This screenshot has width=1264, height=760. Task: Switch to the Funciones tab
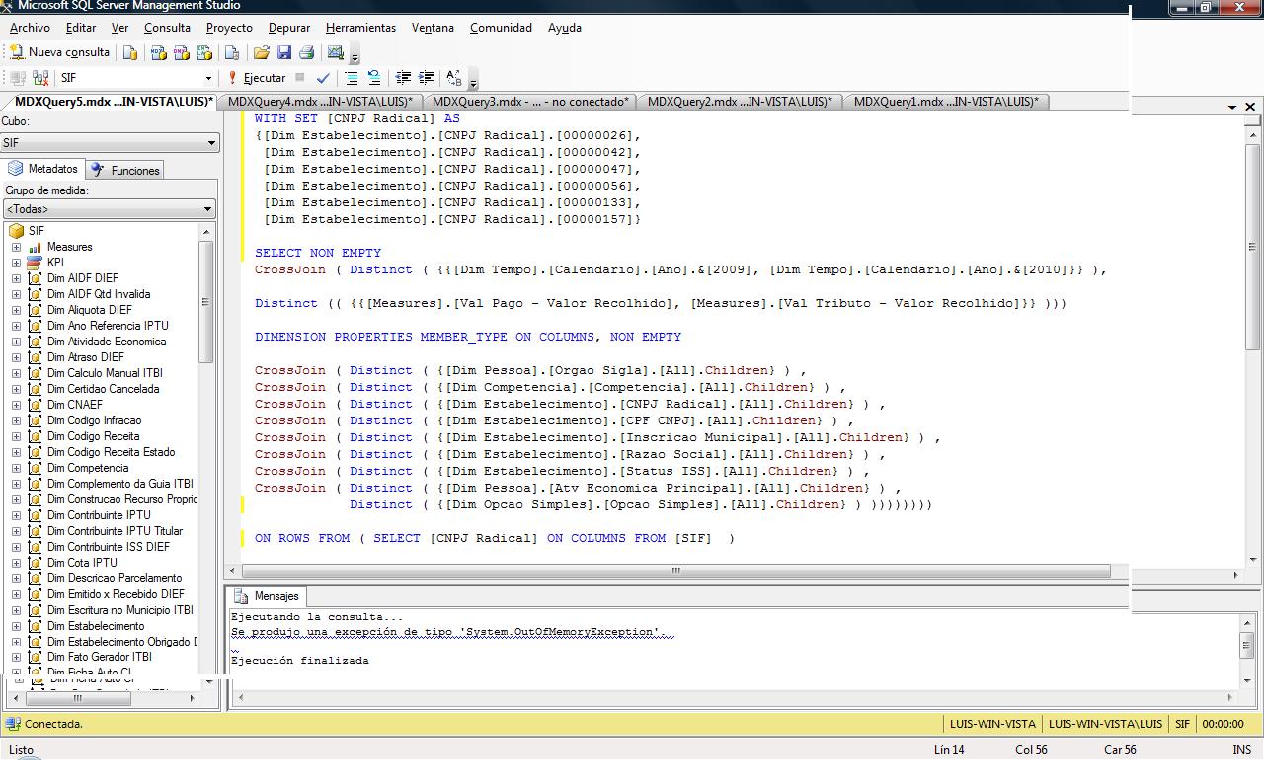click(125, 170)
